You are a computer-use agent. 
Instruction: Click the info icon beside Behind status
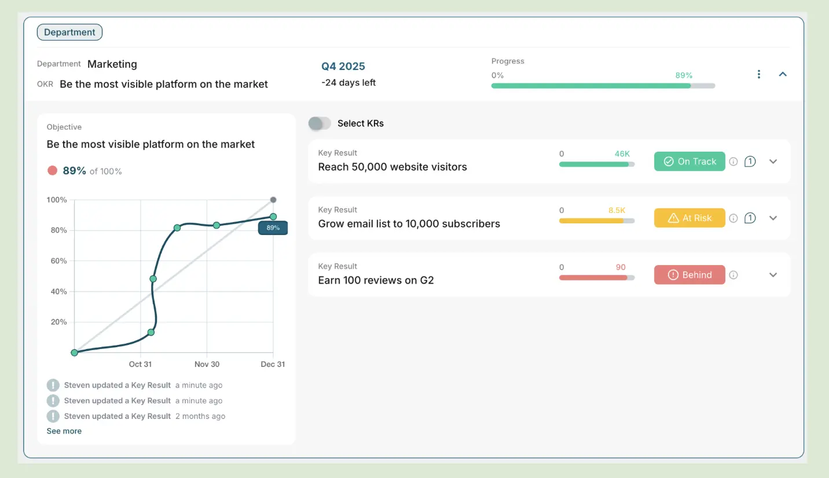tap(733, 275)
